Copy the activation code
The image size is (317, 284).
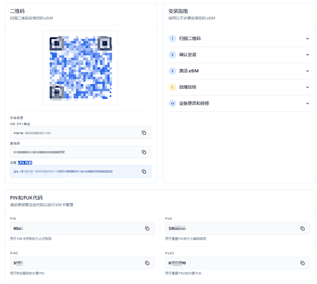pos(144,152)
